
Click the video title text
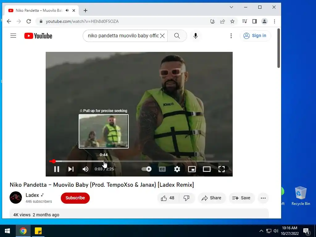pyautogui.click(x=102, y=185)
